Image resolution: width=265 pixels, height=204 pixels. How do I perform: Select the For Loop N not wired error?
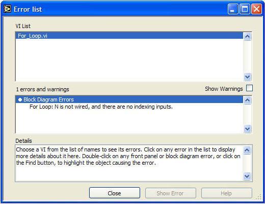101,107
